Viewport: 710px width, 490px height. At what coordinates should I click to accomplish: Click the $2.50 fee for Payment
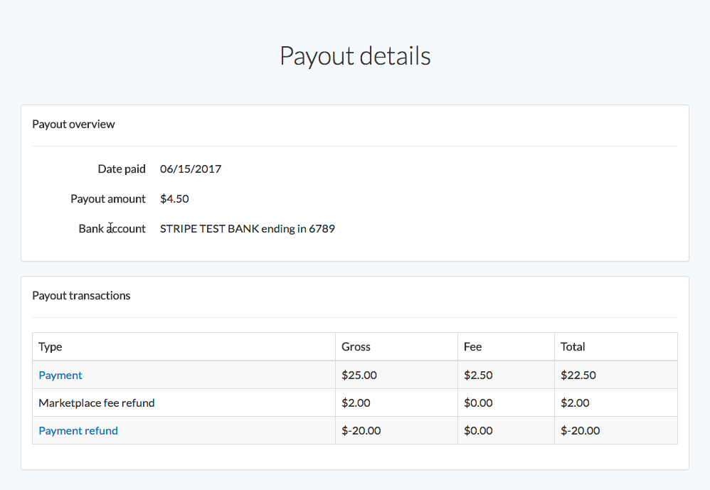(478, 375)
